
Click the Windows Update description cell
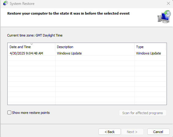coord(69,53)
